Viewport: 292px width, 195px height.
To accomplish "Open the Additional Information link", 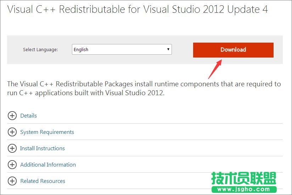I will pos(48,164).
